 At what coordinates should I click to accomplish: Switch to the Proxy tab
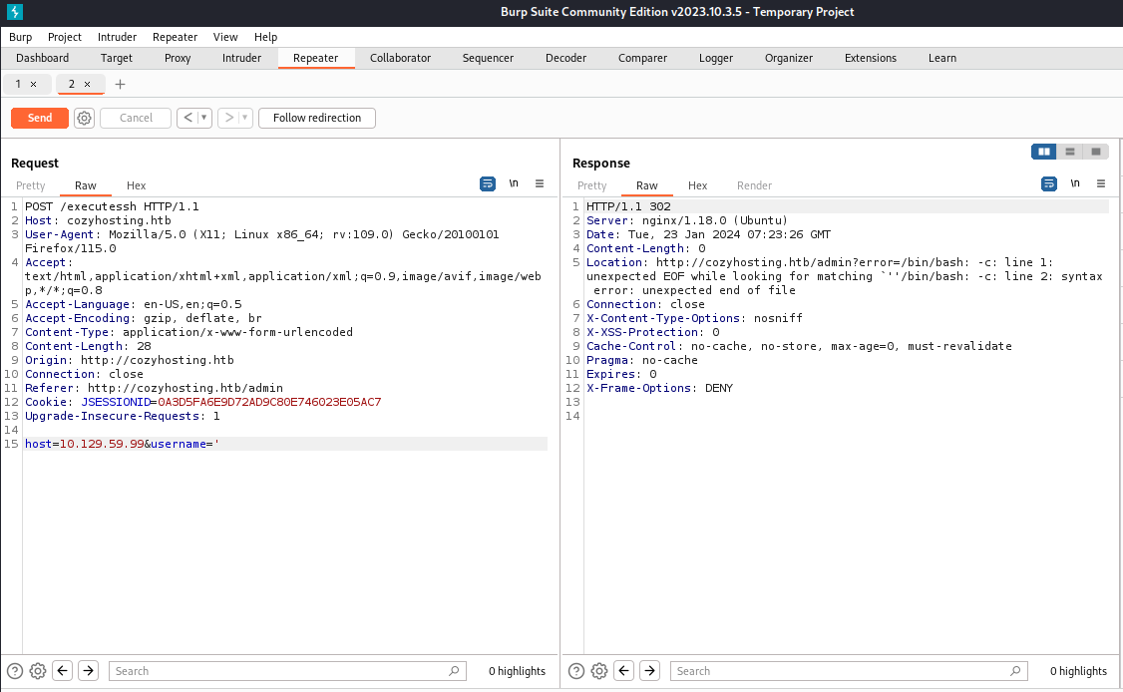tap(178, 58)
